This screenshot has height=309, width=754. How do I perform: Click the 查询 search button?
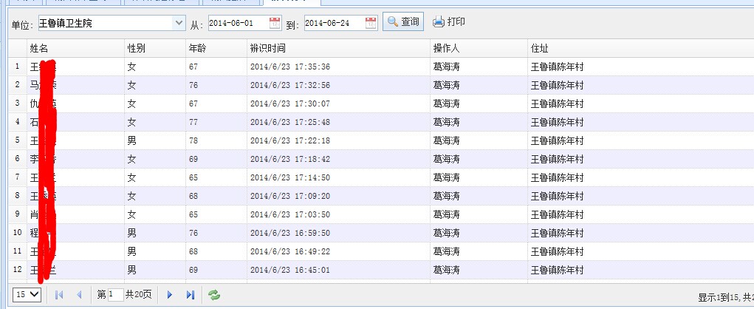pyautogui.click(x=404, y=22)
